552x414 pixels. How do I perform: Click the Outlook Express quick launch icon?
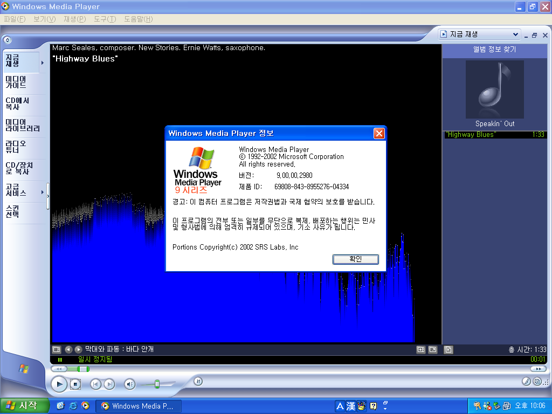click(x=60, y=406)
